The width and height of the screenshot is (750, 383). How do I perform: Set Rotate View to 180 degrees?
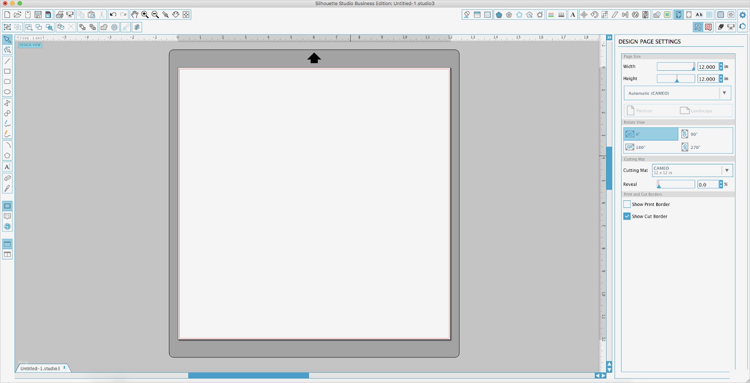(x=651, y=147)
